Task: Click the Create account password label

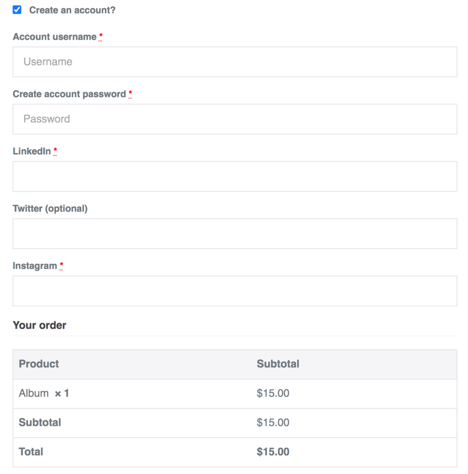Action: click(69, 94)
